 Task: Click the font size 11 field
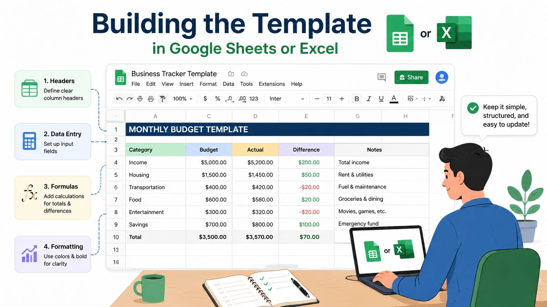pyautogui.click(x=329, y=99)
